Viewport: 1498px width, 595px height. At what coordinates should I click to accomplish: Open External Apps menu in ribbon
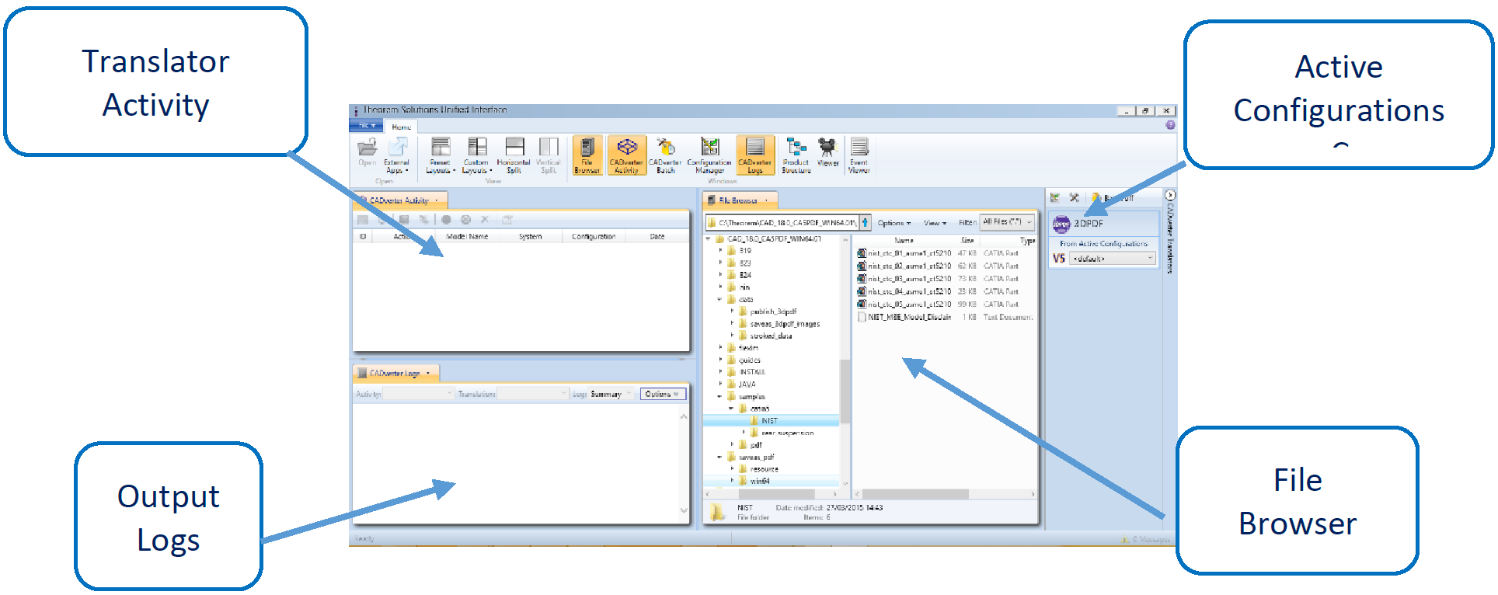coord(396,155)
